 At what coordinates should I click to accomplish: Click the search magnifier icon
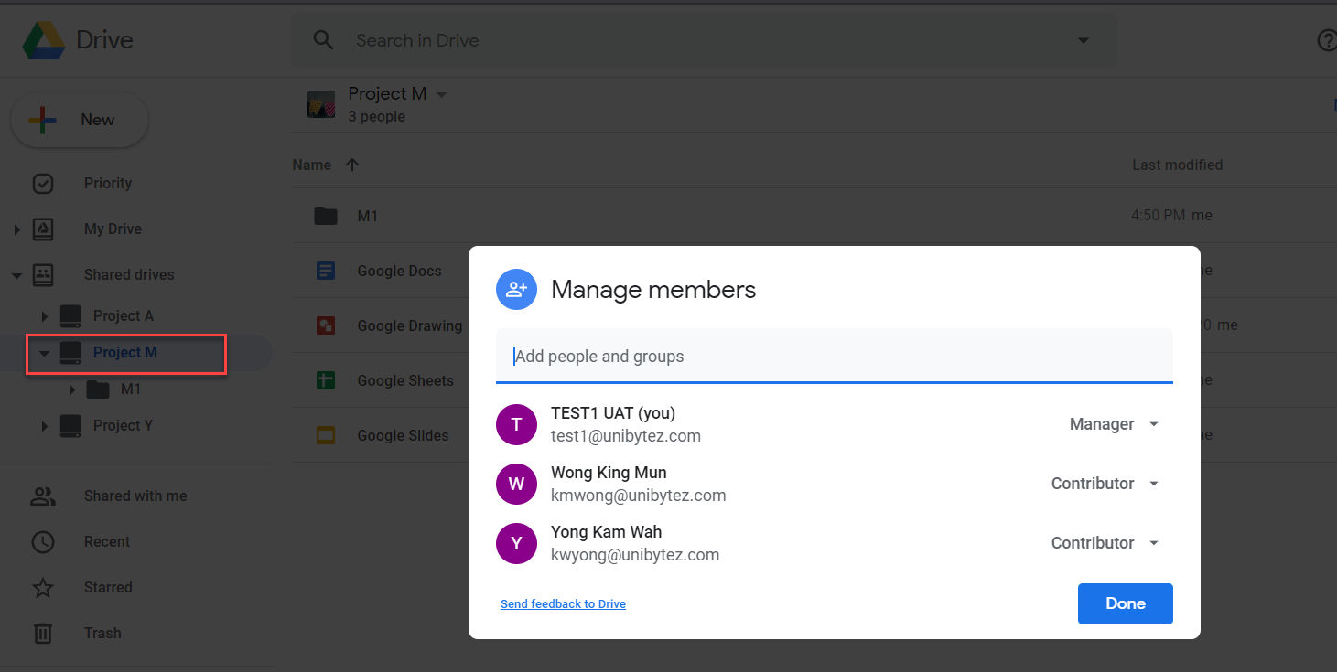tap(323, 40)
